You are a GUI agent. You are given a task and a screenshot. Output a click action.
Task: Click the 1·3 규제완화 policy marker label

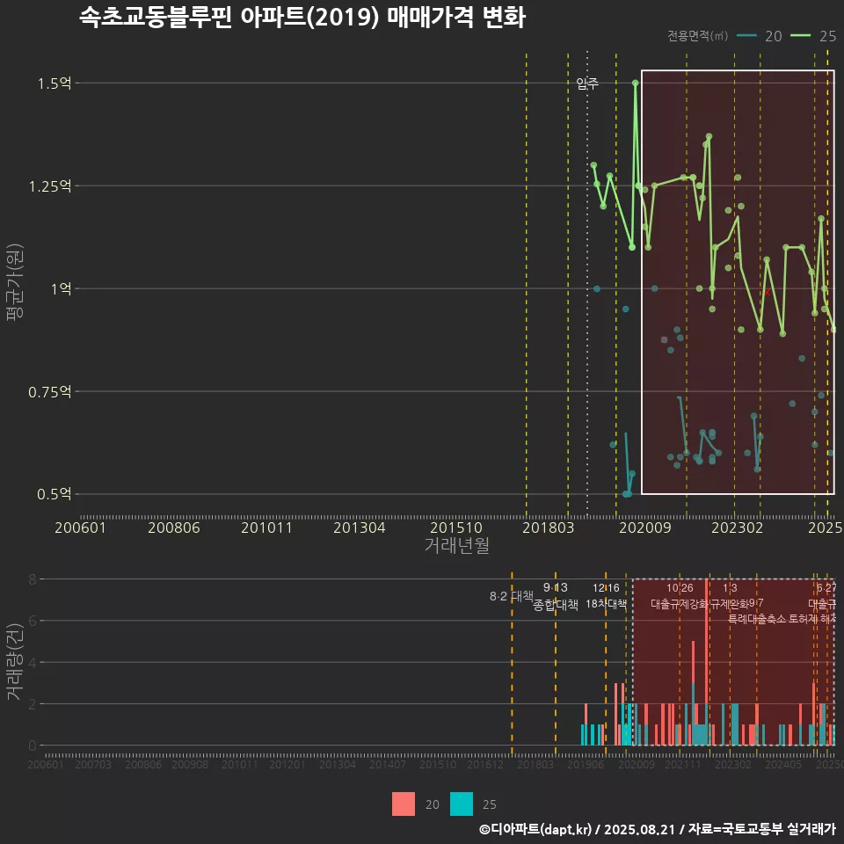pos(730,596)
